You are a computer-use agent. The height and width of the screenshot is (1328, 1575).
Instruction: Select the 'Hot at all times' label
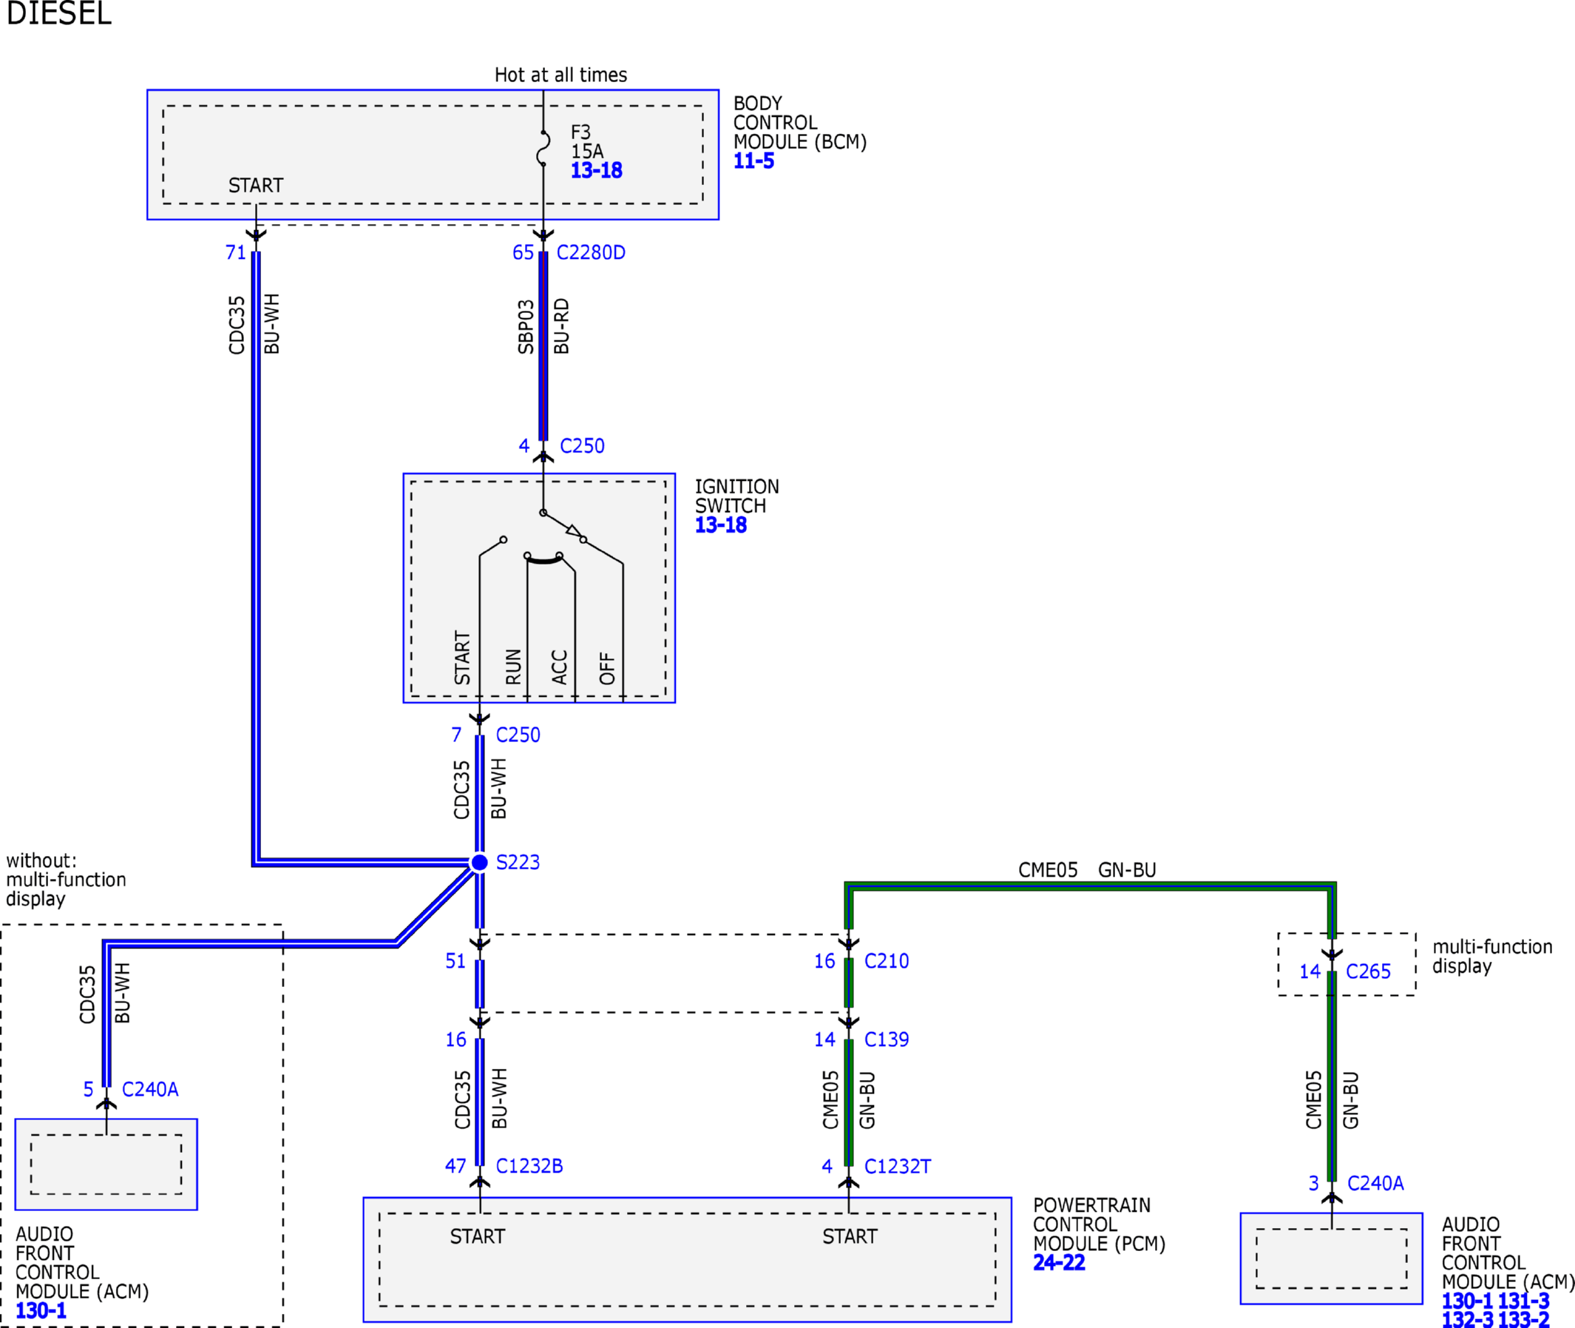pyautogui.click(x=560, y=75)
